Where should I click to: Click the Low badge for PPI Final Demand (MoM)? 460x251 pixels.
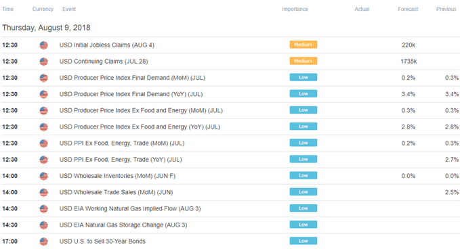304,77
